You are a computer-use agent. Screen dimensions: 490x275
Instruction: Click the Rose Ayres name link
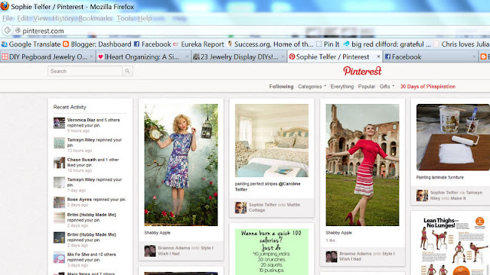(80, 199)
